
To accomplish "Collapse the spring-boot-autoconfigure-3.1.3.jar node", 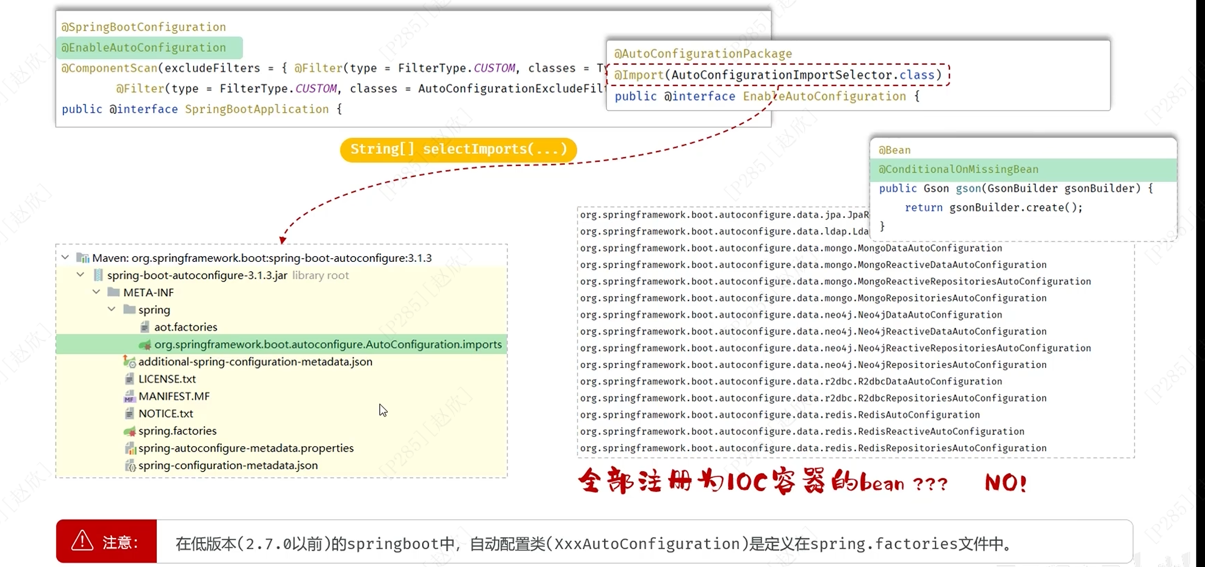I will coord(80,275).
